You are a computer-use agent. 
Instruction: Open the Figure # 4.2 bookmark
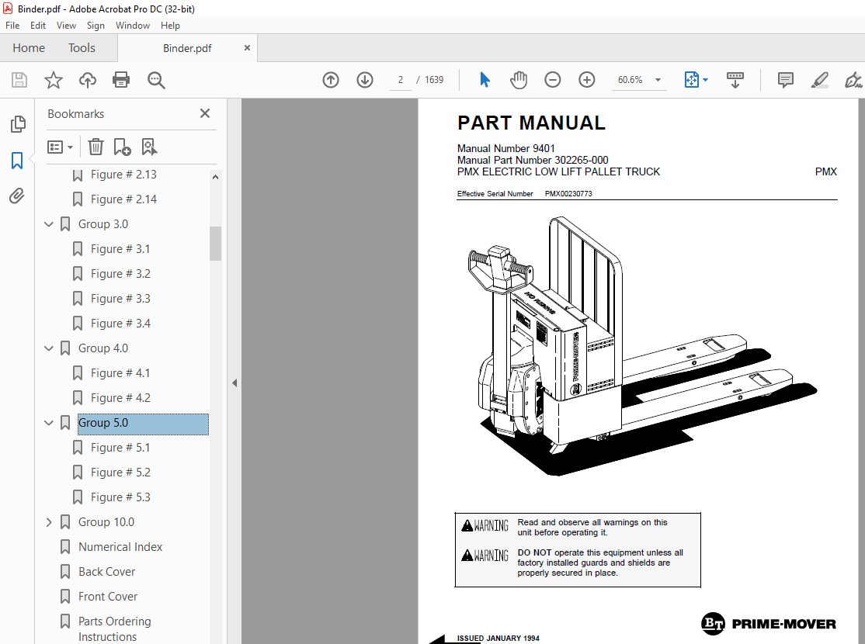pyautogui.click(x=120, y=397)
